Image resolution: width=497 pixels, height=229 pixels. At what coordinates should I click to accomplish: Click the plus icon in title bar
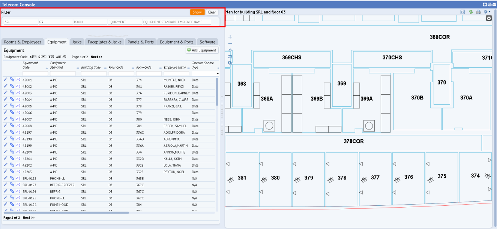coord(485,5)
